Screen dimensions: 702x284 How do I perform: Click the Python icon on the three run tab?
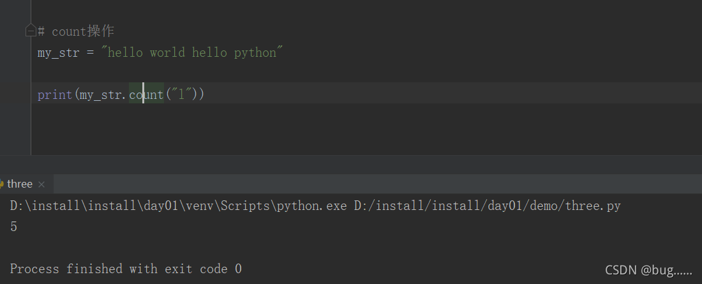(x=2, y=184)
